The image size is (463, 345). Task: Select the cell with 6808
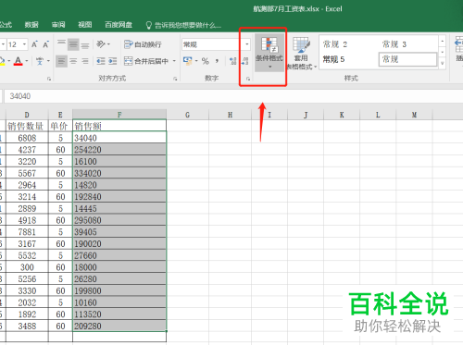tap(27, 138)
